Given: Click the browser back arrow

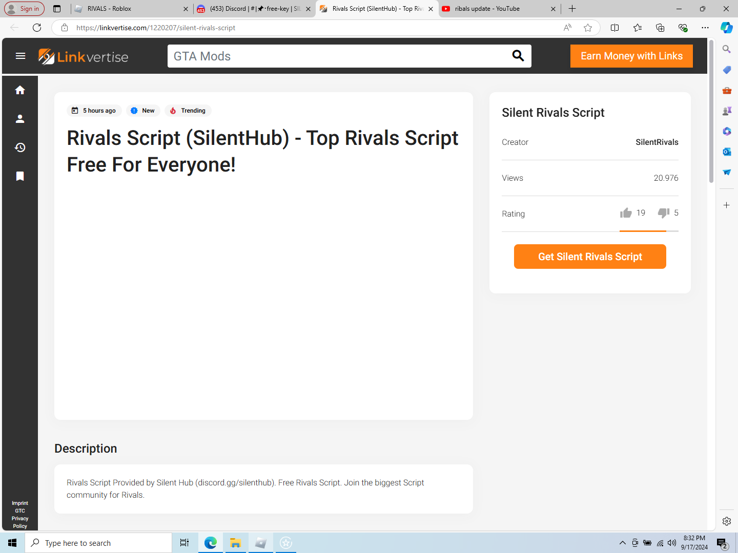Looking at the screenshot, I should point(14,28).
